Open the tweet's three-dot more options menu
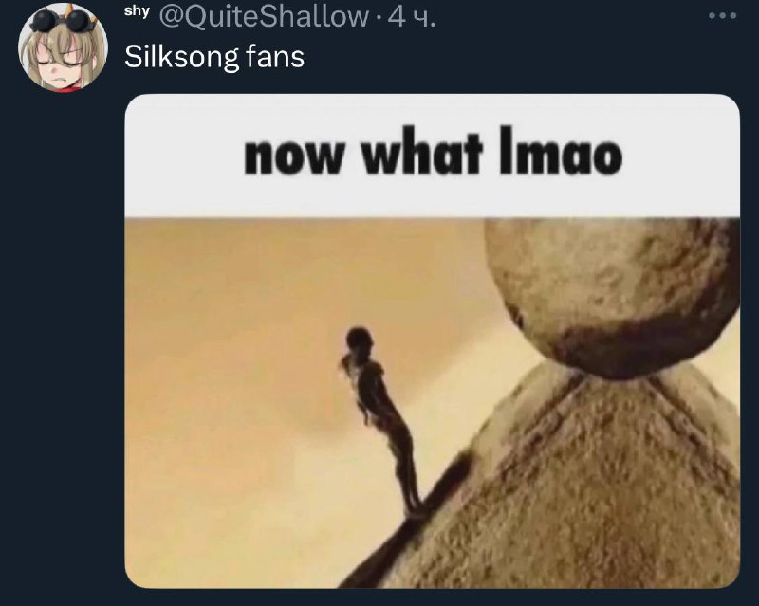 pos(722,16)
